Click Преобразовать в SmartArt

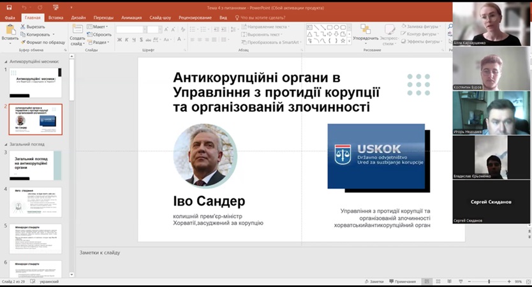272,42
